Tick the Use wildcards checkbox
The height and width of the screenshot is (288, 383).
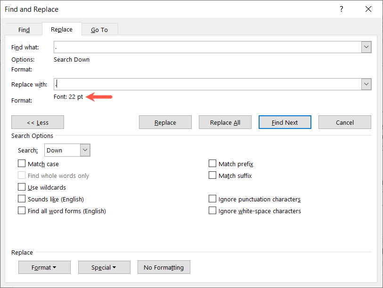point(22,187)
